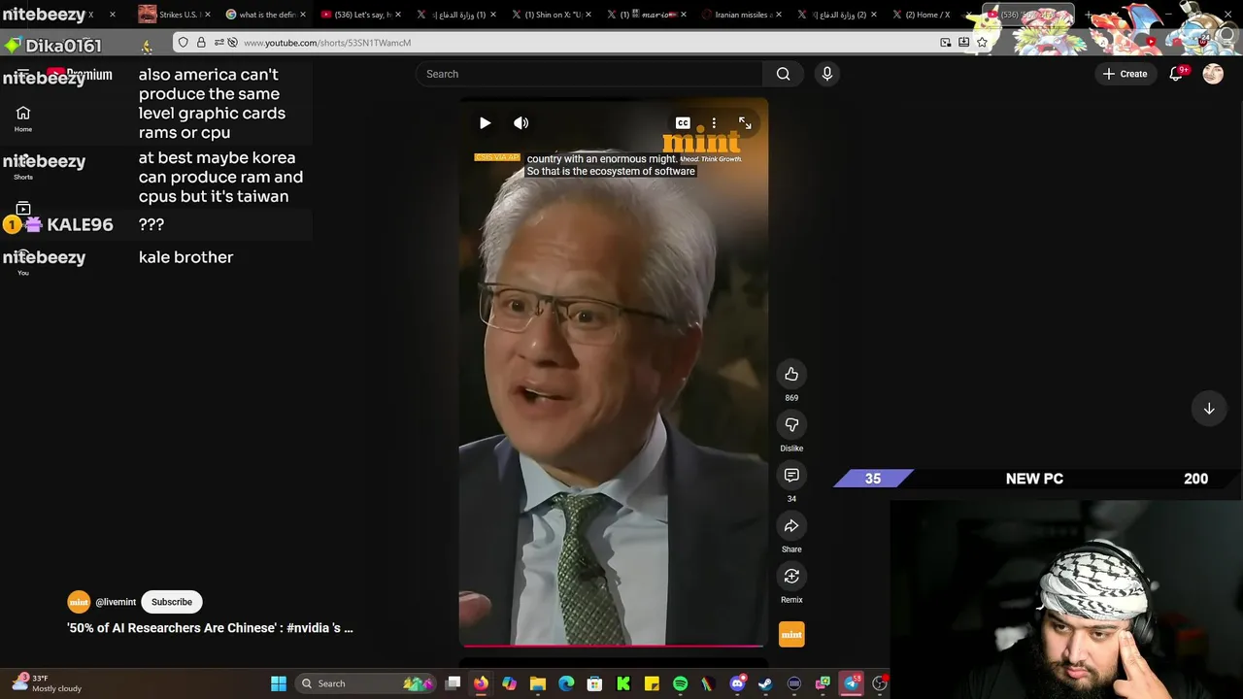The width and height of the screenshot is (1243, 699).
Task: Launch Copilot from the taskbar
Action: 509,683
